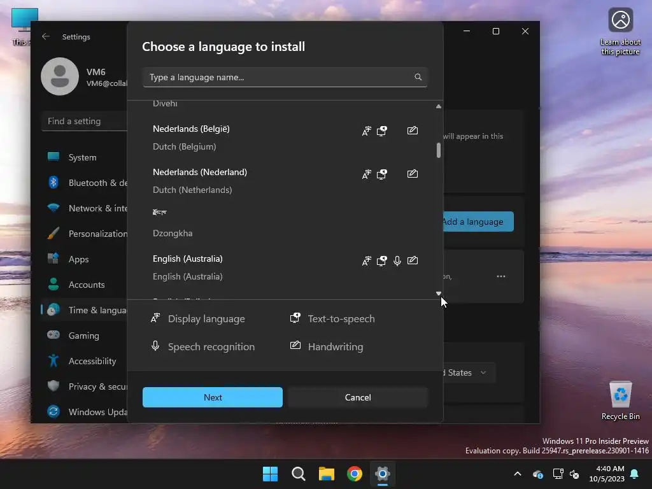Click the language list scrollbar thumb
The height and width of the screenshot is (489, 652).
pos(438,150)
